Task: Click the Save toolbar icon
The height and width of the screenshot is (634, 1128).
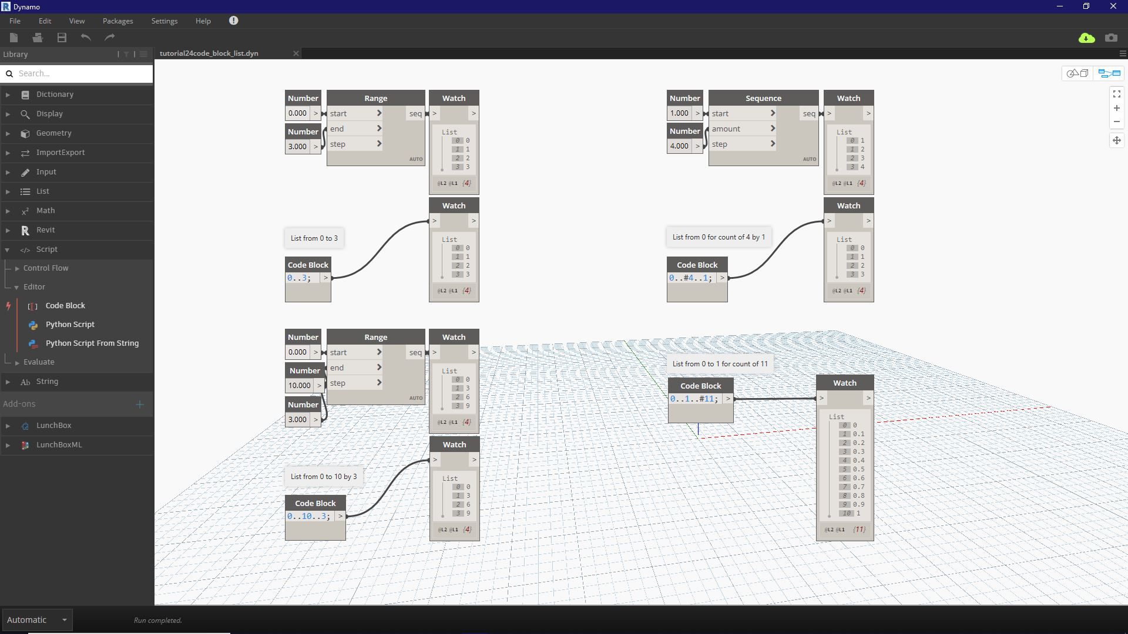Action: tap(62, 38)
